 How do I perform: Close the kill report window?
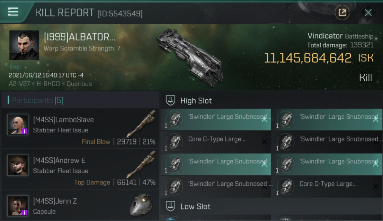(368, 13)
